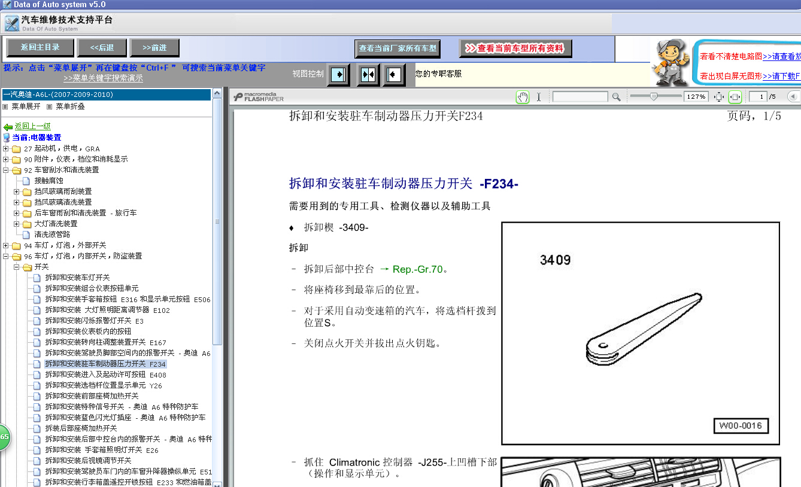
Task: Click the 菜单展开 list icon
Action: (5, 106)
